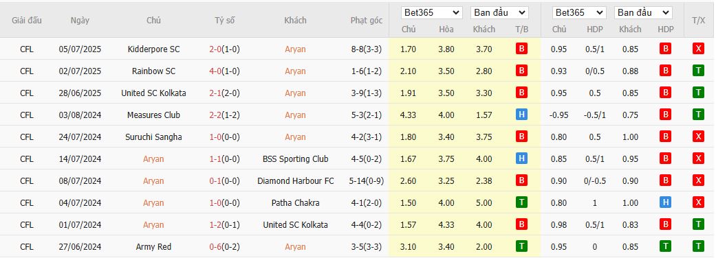Click the Tỷ số column header
This screenshot has height=258, width=716.
coord(225,21)
